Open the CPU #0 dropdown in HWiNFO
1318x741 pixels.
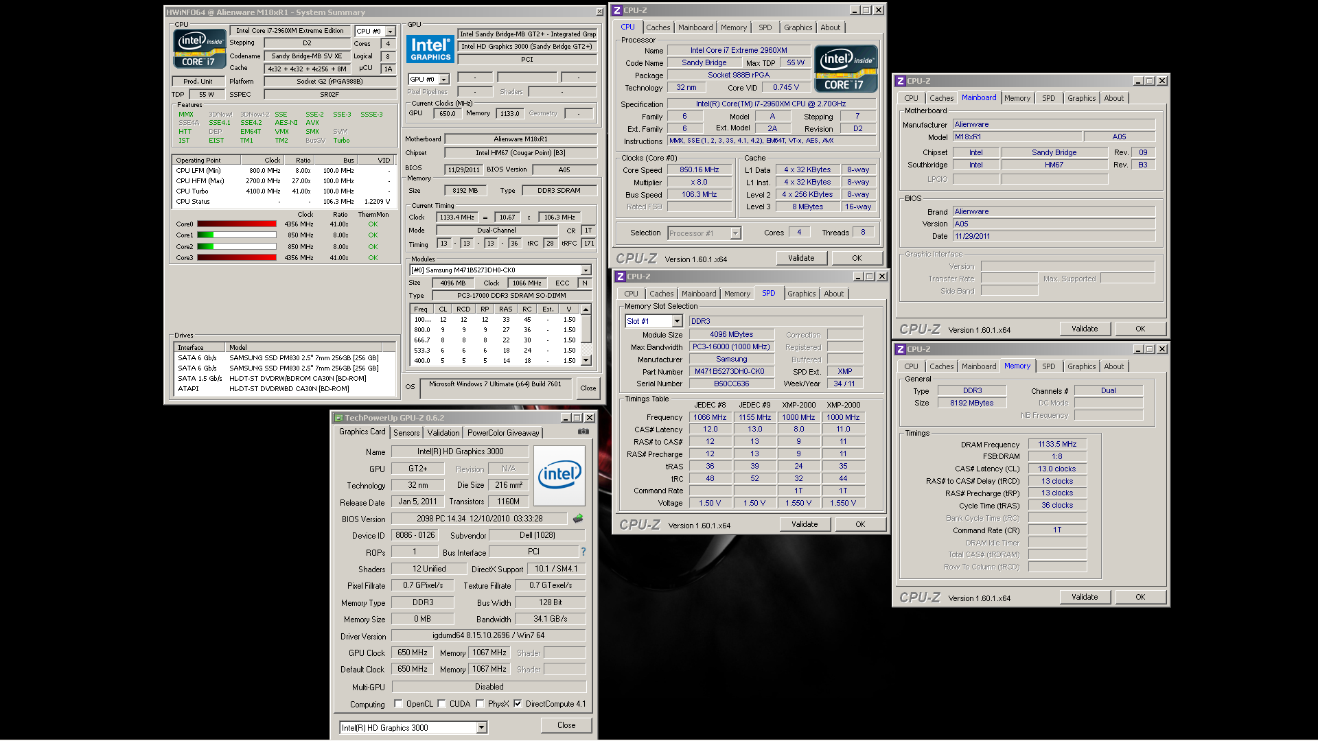(x=390, y=32)
